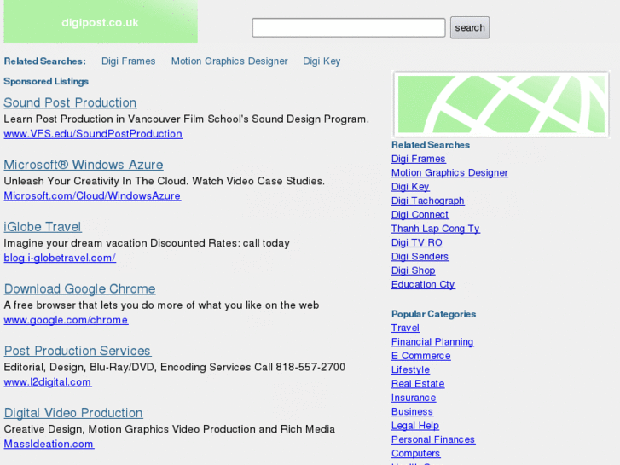Visit Microsoft.com/Cloud/WindowsAzure URL link
This screenshot has height=465, width=620.
[x=92, y=196]
